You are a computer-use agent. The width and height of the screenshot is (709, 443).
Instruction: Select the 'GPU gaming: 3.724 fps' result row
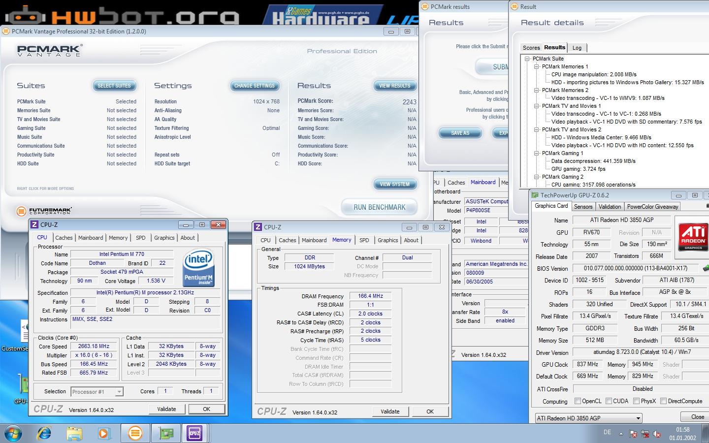click(579, 169)
